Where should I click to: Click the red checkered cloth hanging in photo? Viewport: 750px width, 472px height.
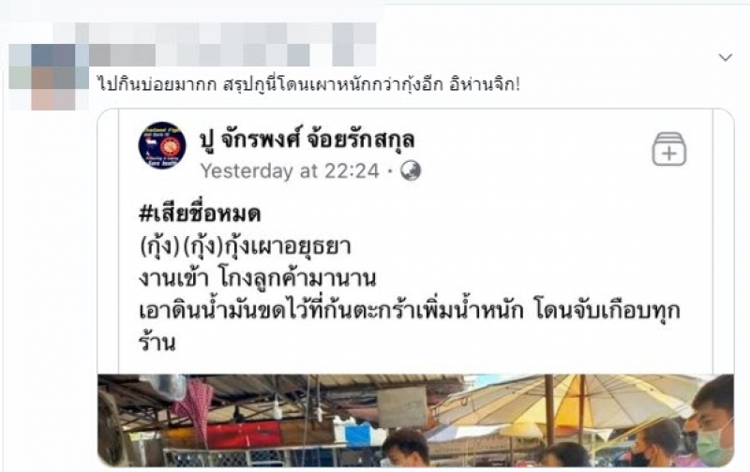click(194, 410)
